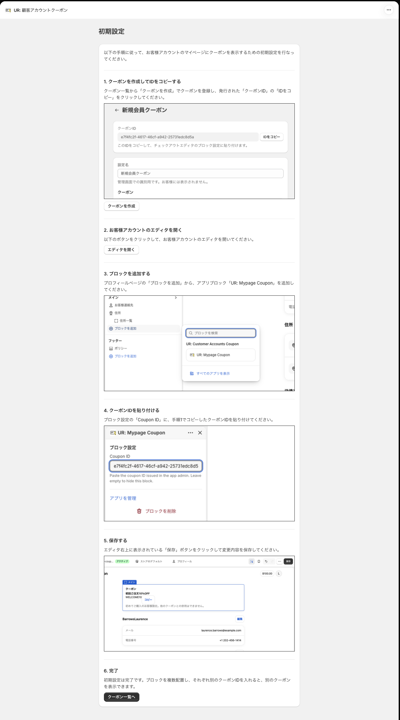400x720 pixels.
Task: Click the trash icon beside ブロックを削除
Action: pos(139,511)
